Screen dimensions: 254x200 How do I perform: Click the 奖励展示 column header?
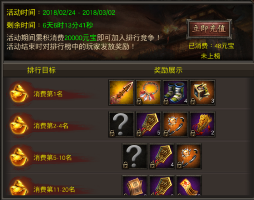click(x=168, y=70)
